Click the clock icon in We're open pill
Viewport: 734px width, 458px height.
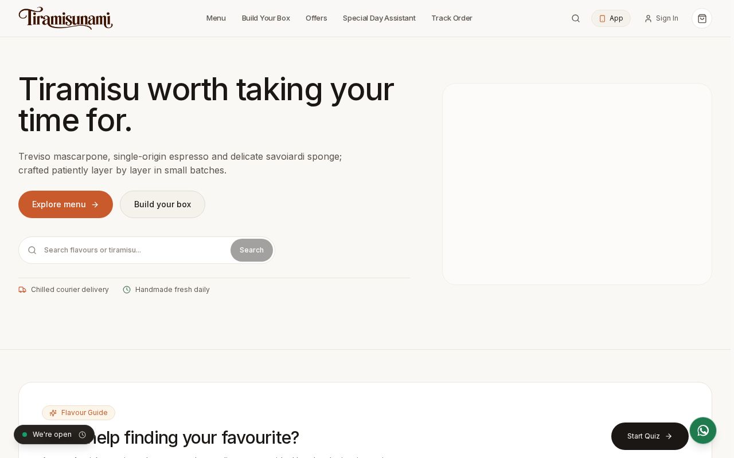(82, 435)
